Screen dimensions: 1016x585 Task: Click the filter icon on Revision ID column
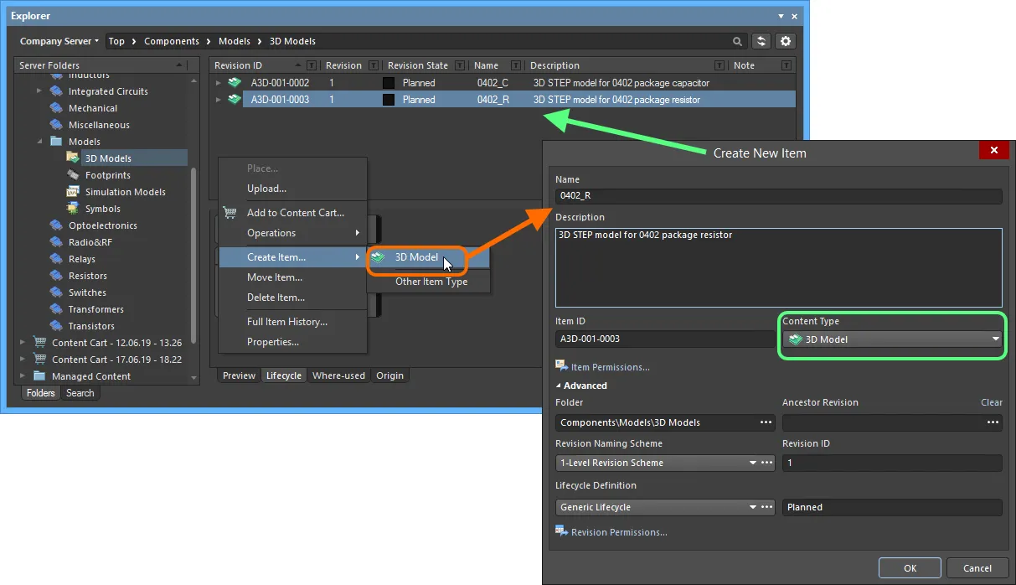(312, 65)
